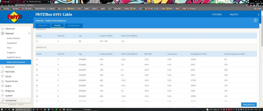
Task: Click the FRITZ! logo
Action: click(x=15, y=17)
